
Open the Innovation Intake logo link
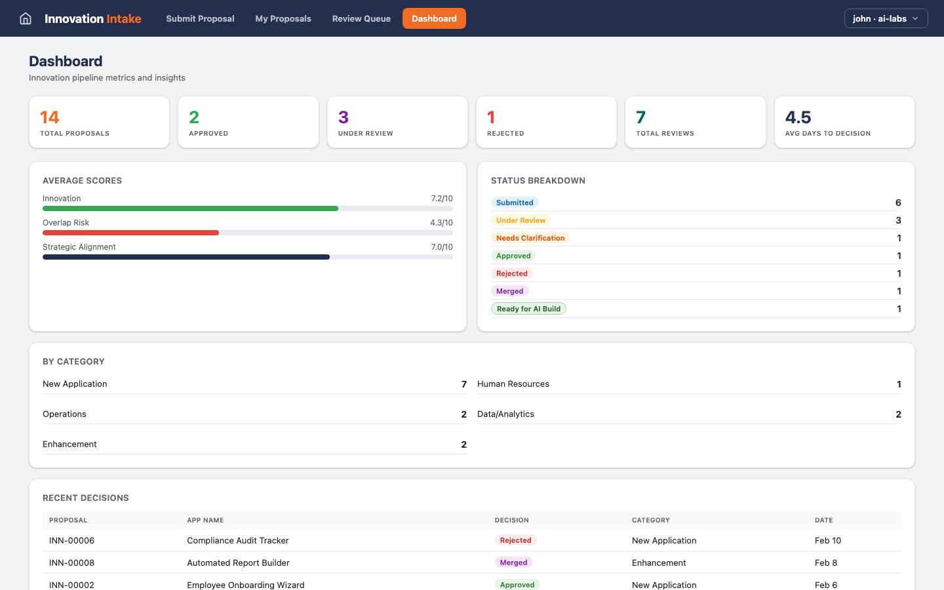92,18
